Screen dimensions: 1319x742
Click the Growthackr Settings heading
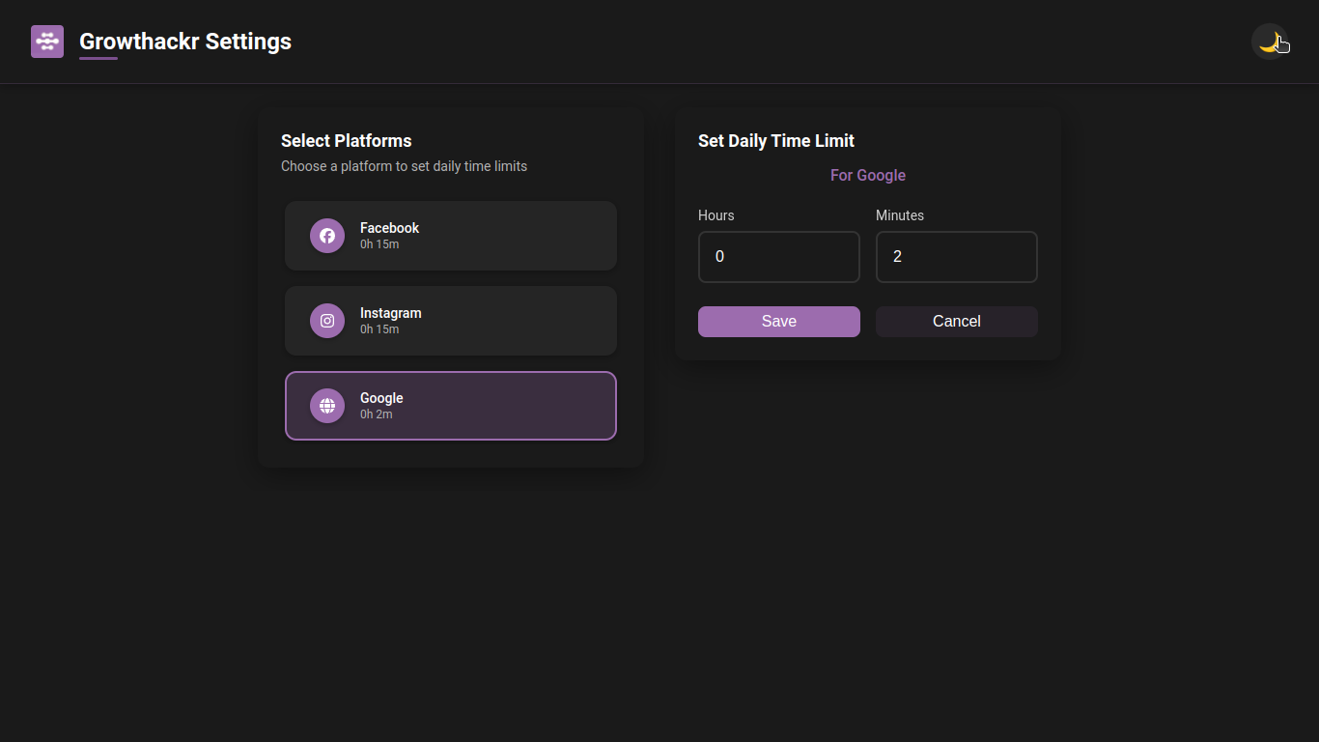[x=185, y=41]
